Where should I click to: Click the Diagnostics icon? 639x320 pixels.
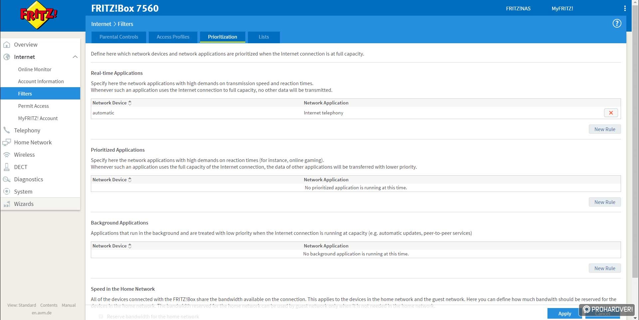pos(7,179)
